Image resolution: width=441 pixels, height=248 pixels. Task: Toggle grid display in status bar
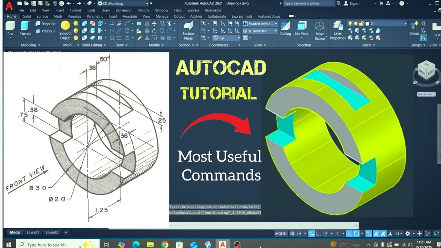pyautogui.click(x=293, y=234)
